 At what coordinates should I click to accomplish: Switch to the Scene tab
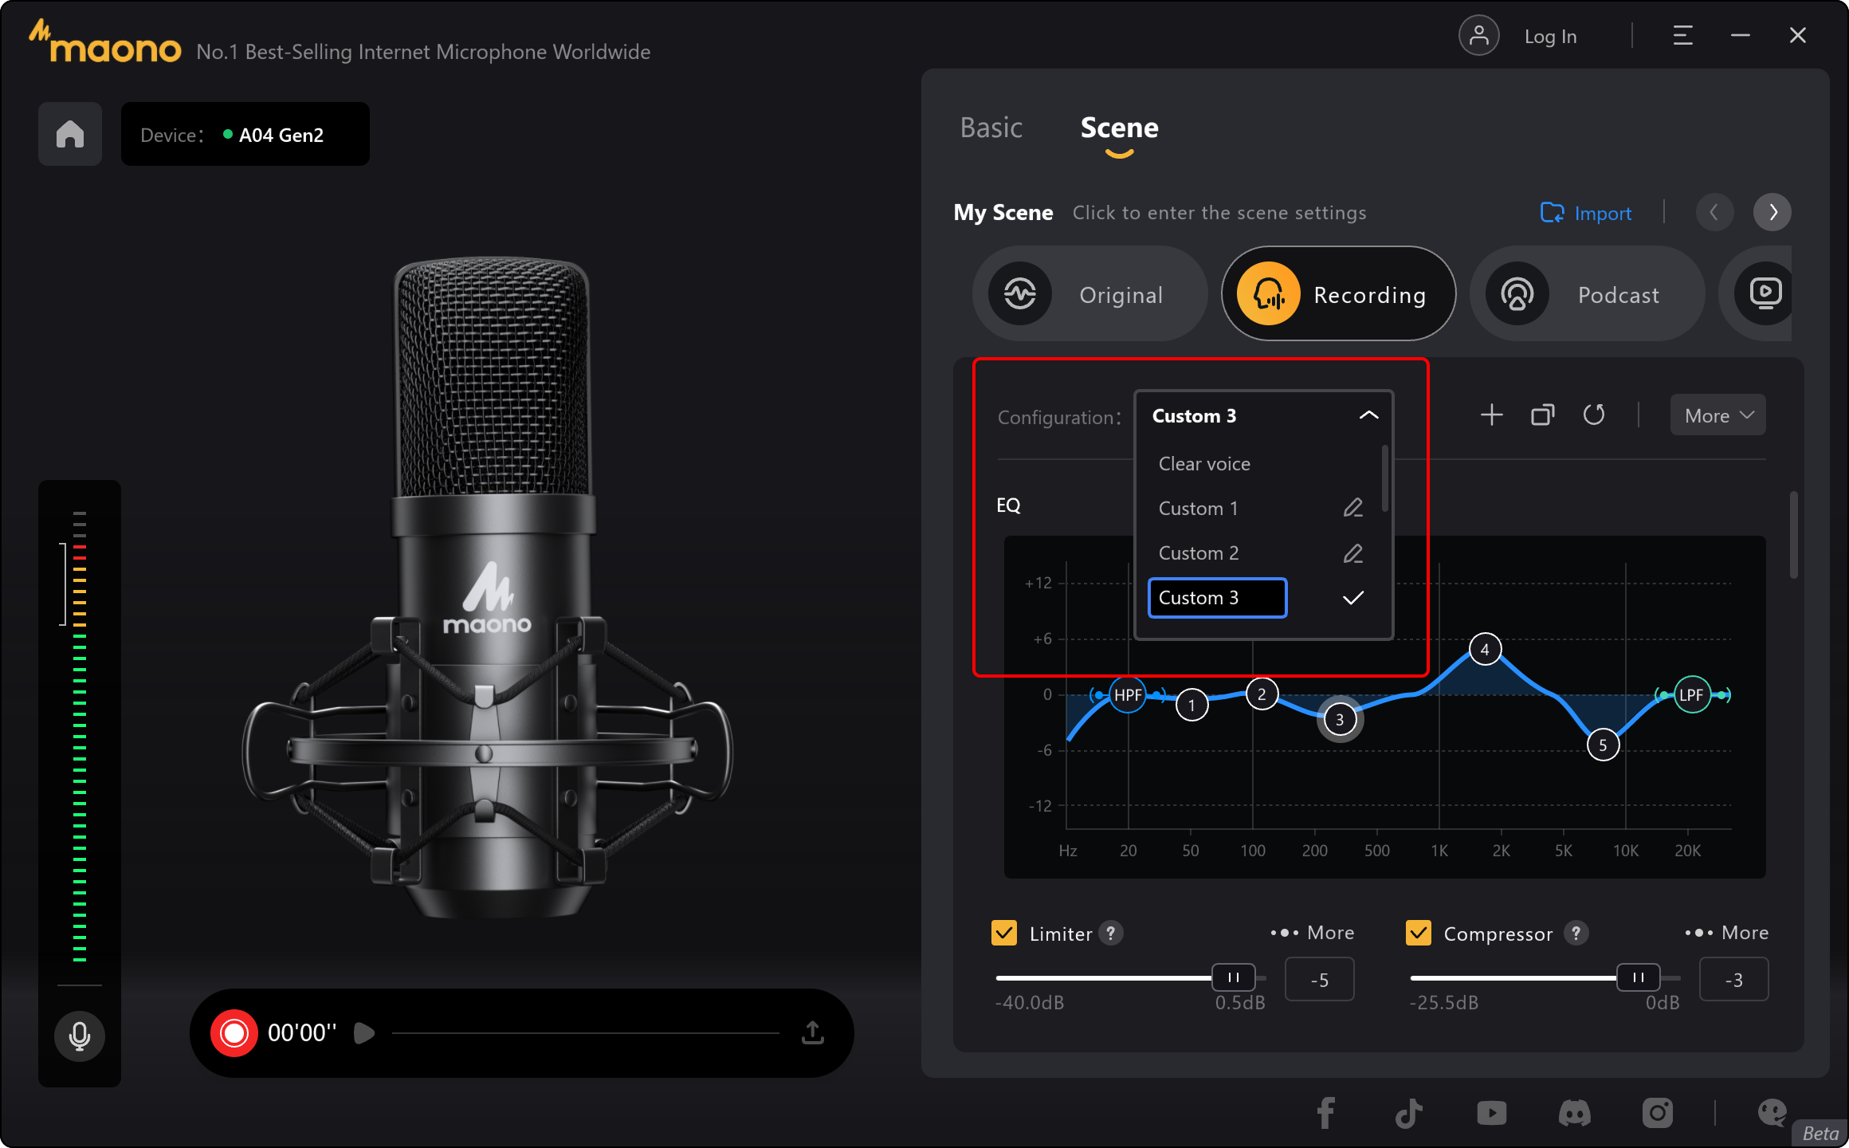click(1119, 128)
